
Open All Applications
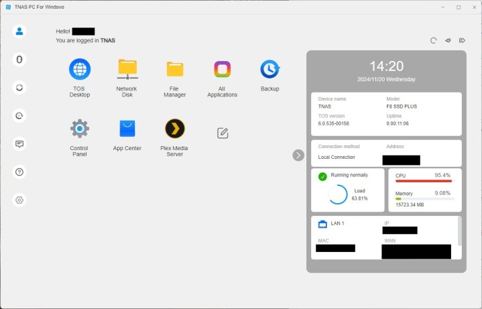(222, 69)
